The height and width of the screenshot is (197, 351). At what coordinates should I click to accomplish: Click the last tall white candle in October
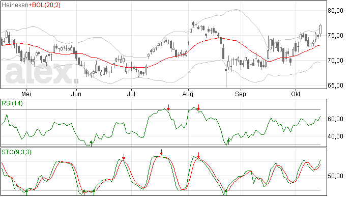click(321, 30)
